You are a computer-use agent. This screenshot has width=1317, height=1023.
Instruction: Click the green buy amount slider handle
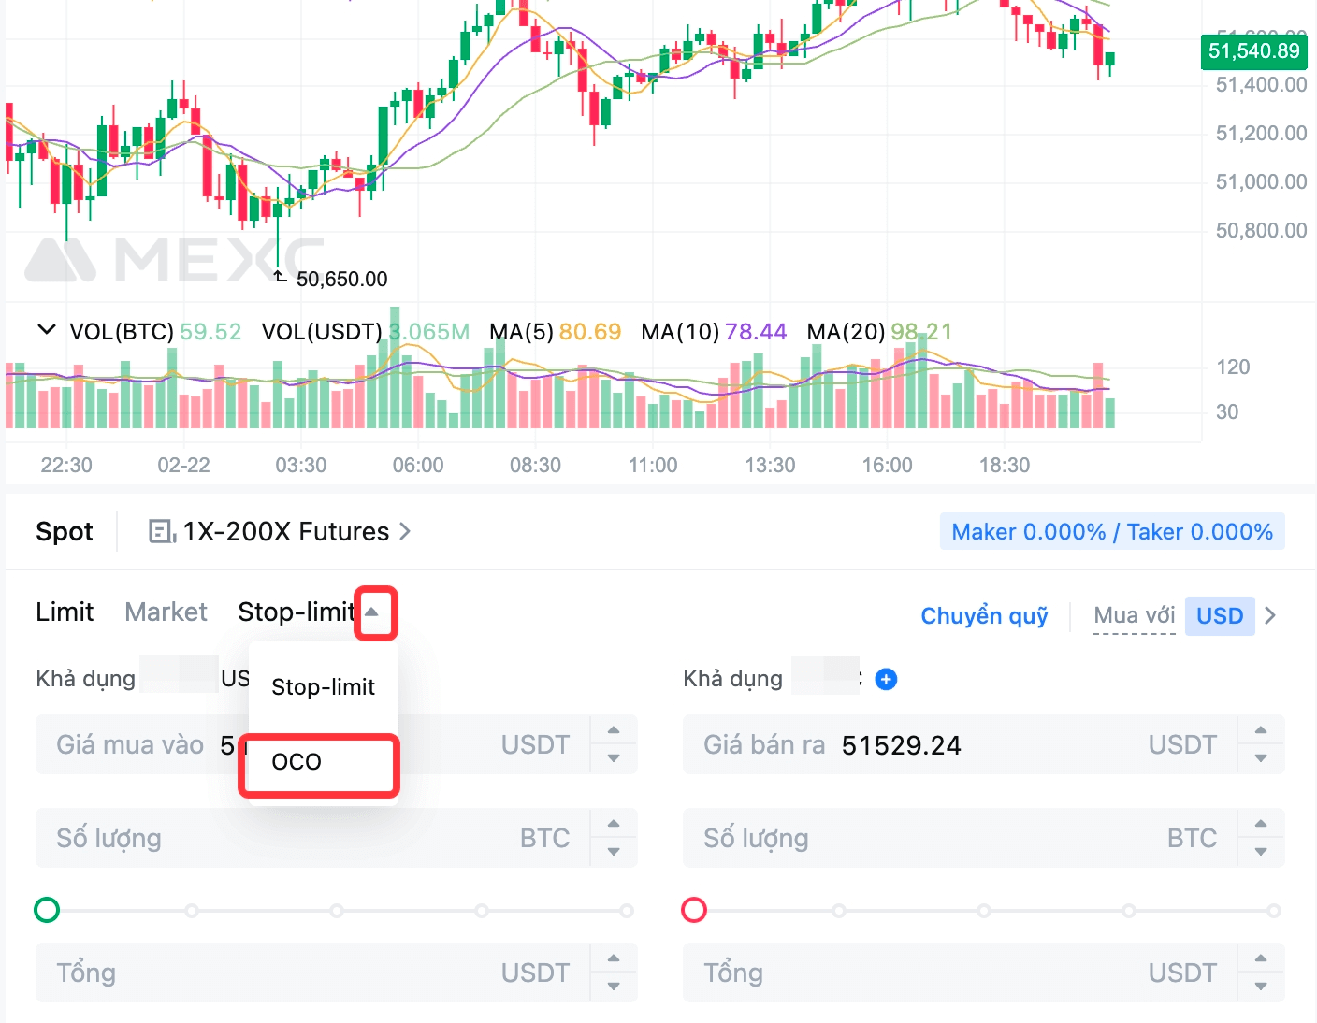pyautogui.click(x=47, y=910)
